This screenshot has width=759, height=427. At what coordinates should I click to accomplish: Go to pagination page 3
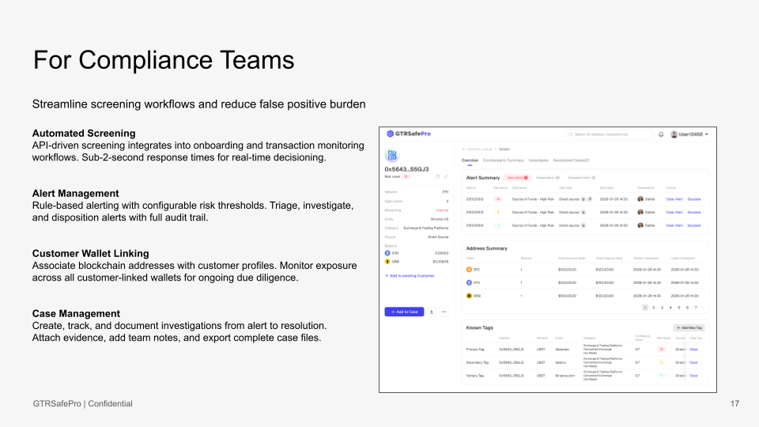pyautogui.click(x=662, y=308)
